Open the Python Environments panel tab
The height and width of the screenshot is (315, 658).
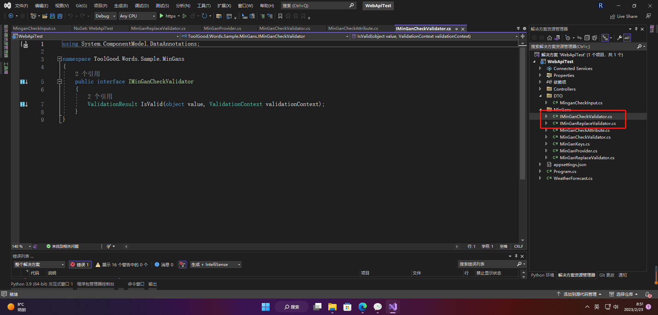coord(542,275)
